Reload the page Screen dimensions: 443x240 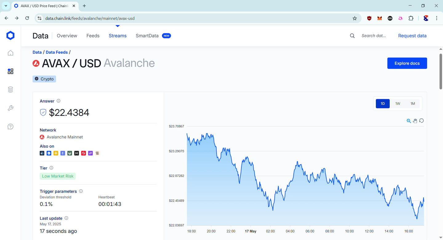[27, 18]
